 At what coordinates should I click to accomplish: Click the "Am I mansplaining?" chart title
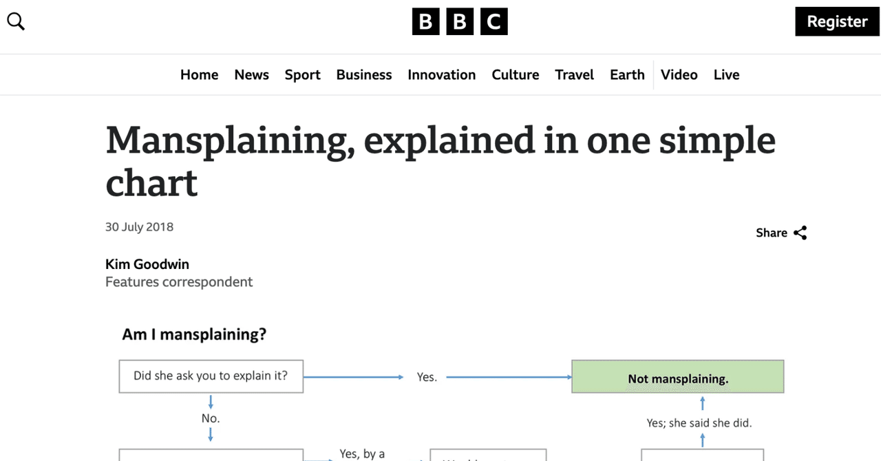(194, 335)
